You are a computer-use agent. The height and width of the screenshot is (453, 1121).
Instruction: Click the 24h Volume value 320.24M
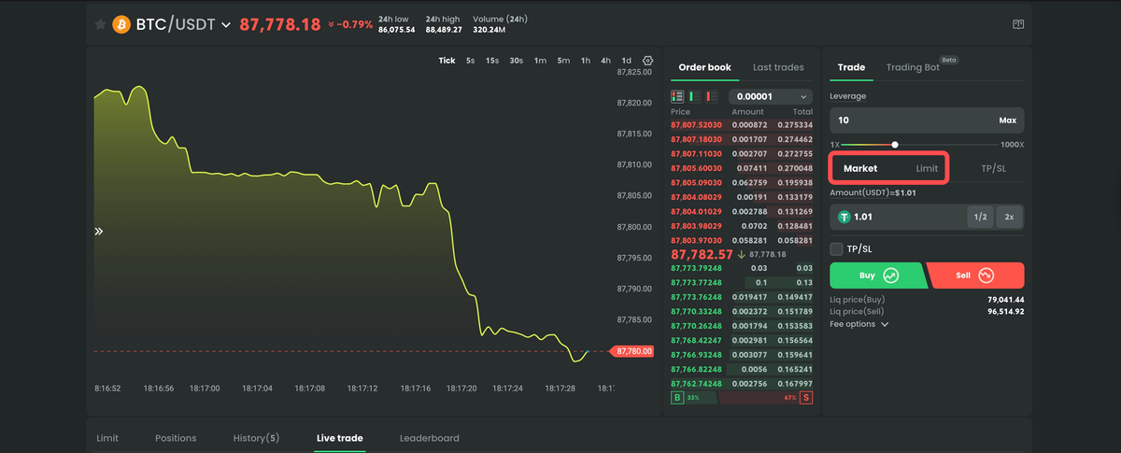click(489, 30)
